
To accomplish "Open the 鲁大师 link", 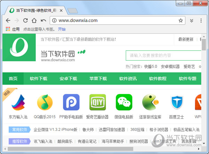I will click(x=88, y=130).
